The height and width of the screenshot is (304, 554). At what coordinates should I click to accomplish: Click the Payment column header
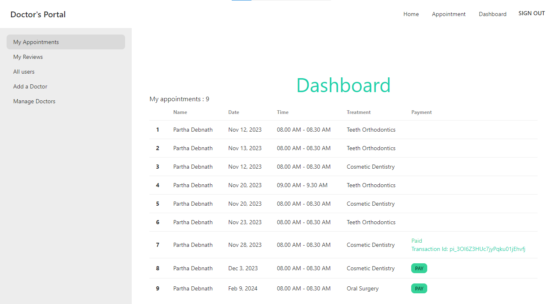click(421, 112)
